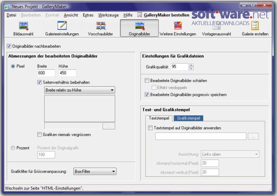Open the Hilfe menu
This screenshot has width=277, height=196.
point(128,15)
